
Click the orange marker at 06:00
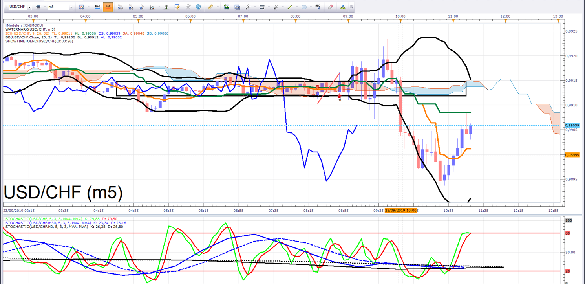[x=190, y=20]
